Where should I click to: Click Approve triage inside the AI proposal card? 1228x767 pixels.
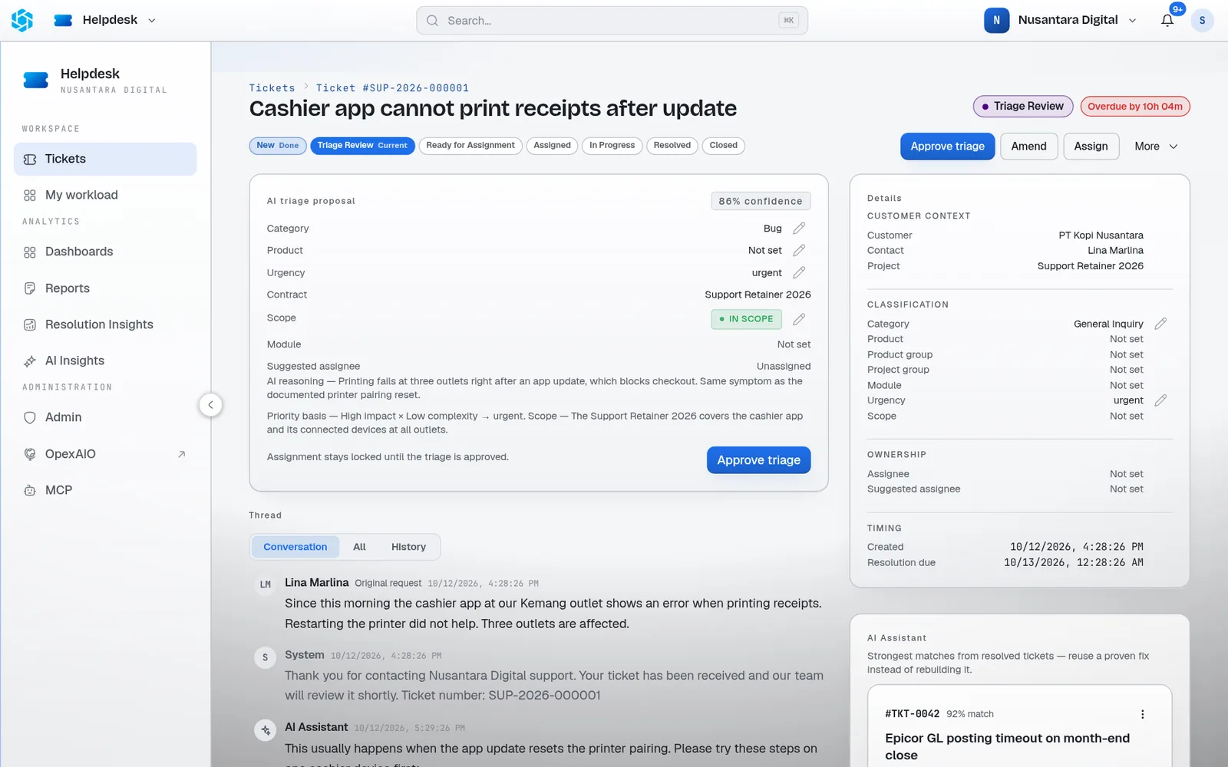[x=758, y=460]
